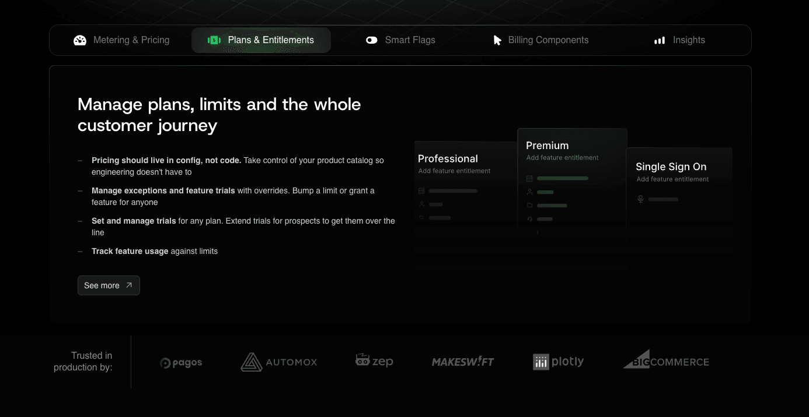Click the Pagos logo
Viewport: 809px width, 417px height.
coord(181,362)
